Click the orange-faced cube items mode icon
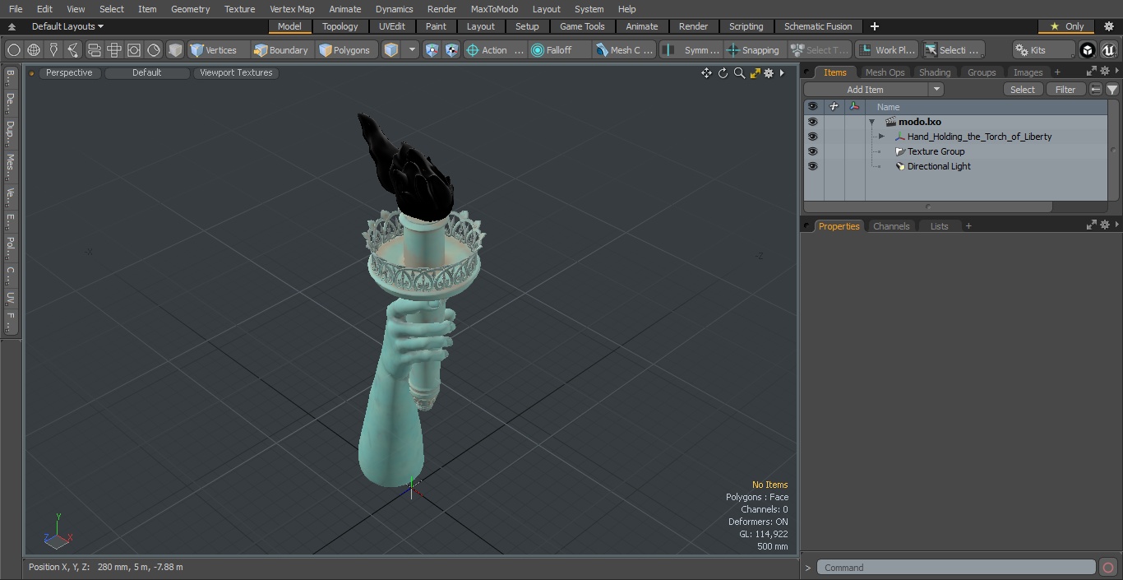This screenshot has height=580, width=1123. (x=391, y=50)
